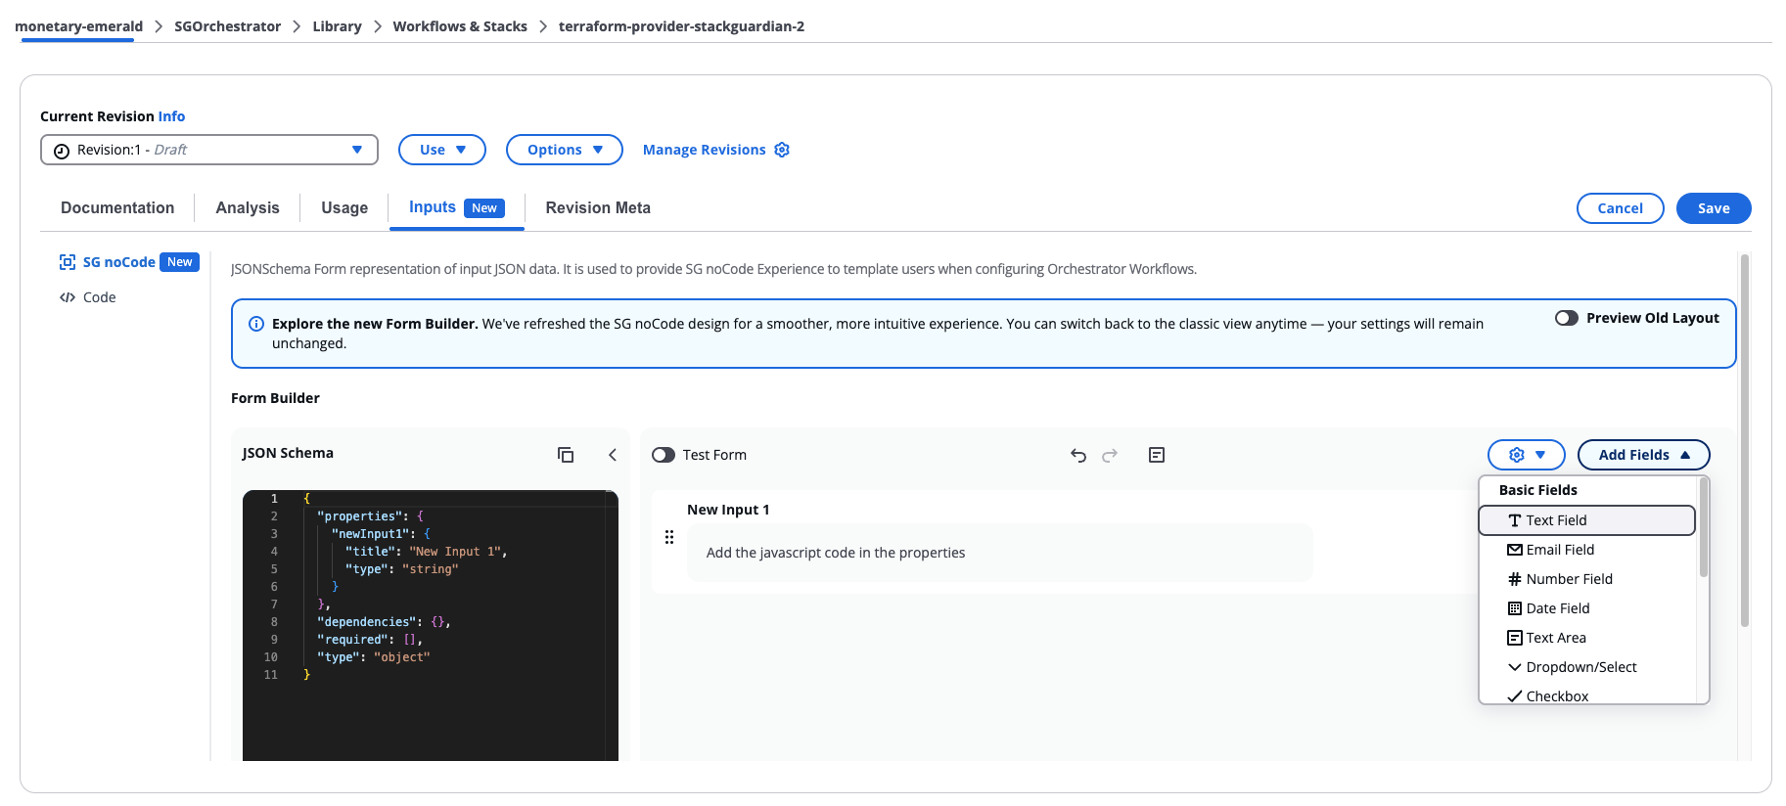Collapse the Add Fields menu
Image resolution: width=1786 pixels, height=806 pixels.
(x=1643, y=454)
